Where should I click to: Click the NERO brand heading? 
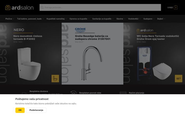(x=19, y=30)
